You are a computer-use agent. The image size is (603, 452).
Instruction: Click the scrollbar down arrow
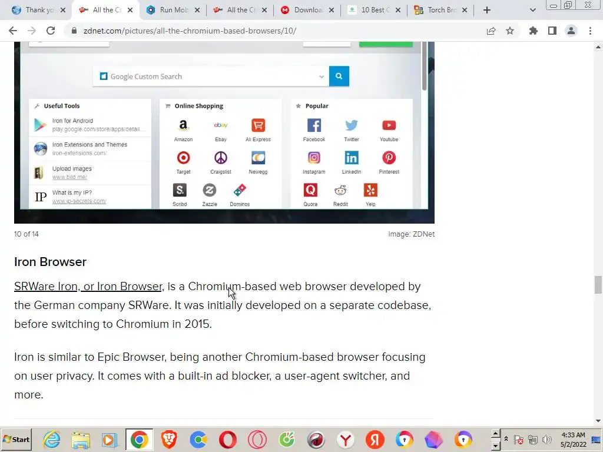pos(598,421)
